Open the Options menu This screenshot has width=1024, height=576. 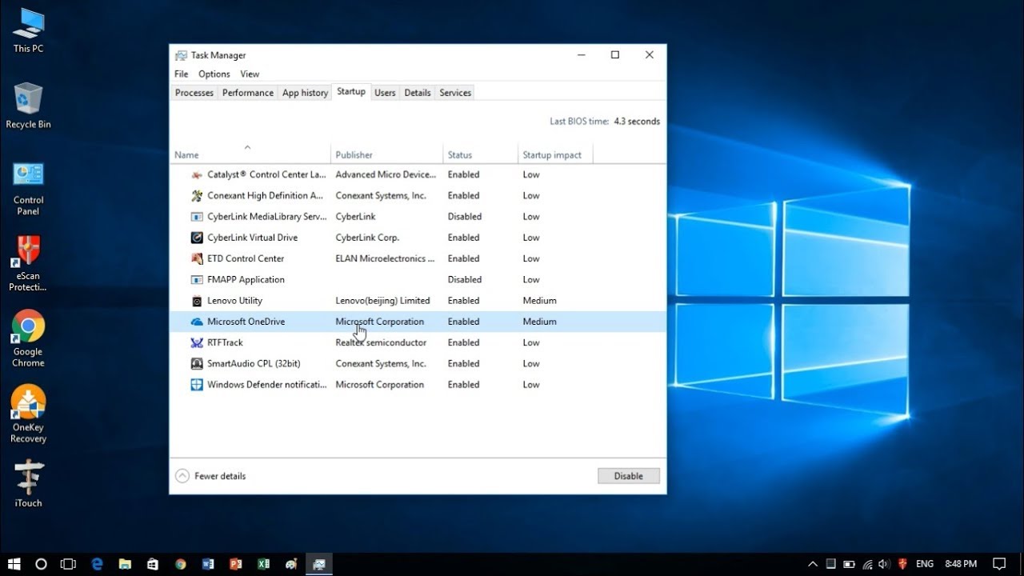214,74
